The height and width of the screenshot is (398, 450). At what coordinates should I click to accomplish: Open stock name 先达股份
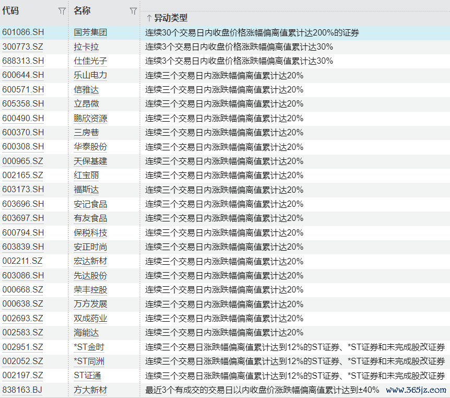coord(90,275)
